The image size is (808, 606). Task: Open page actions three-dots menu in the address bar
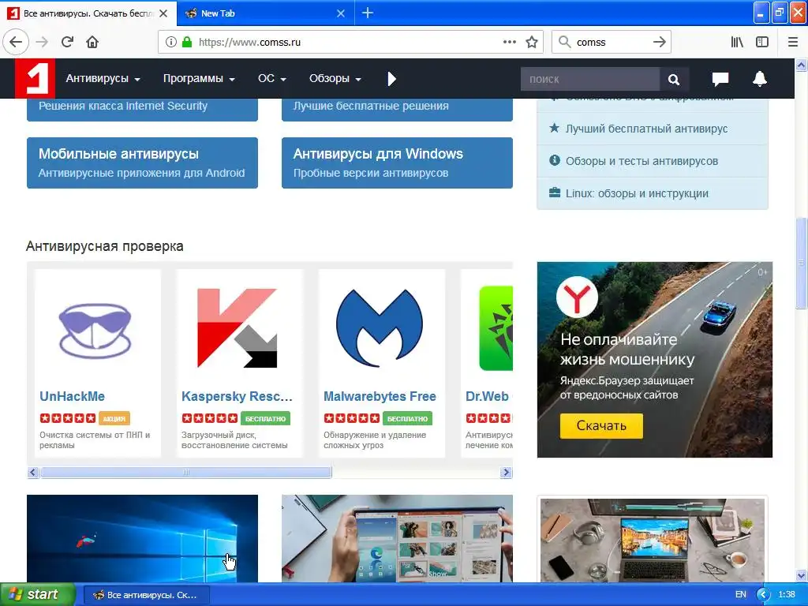510,43
